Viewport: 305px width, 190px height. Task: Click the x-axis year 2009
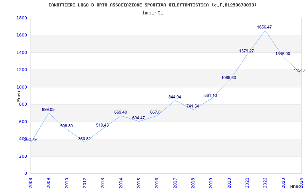(48, 183)
